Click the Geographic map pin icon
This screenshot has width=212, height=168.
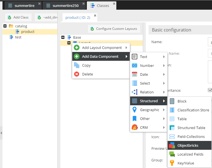[x=135, y=110]
